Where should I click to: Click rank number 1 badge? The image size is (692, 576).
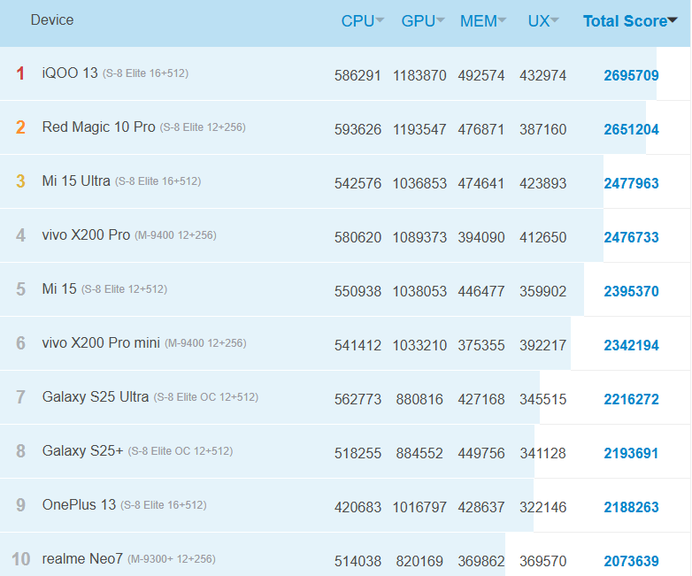pos(20,73)
